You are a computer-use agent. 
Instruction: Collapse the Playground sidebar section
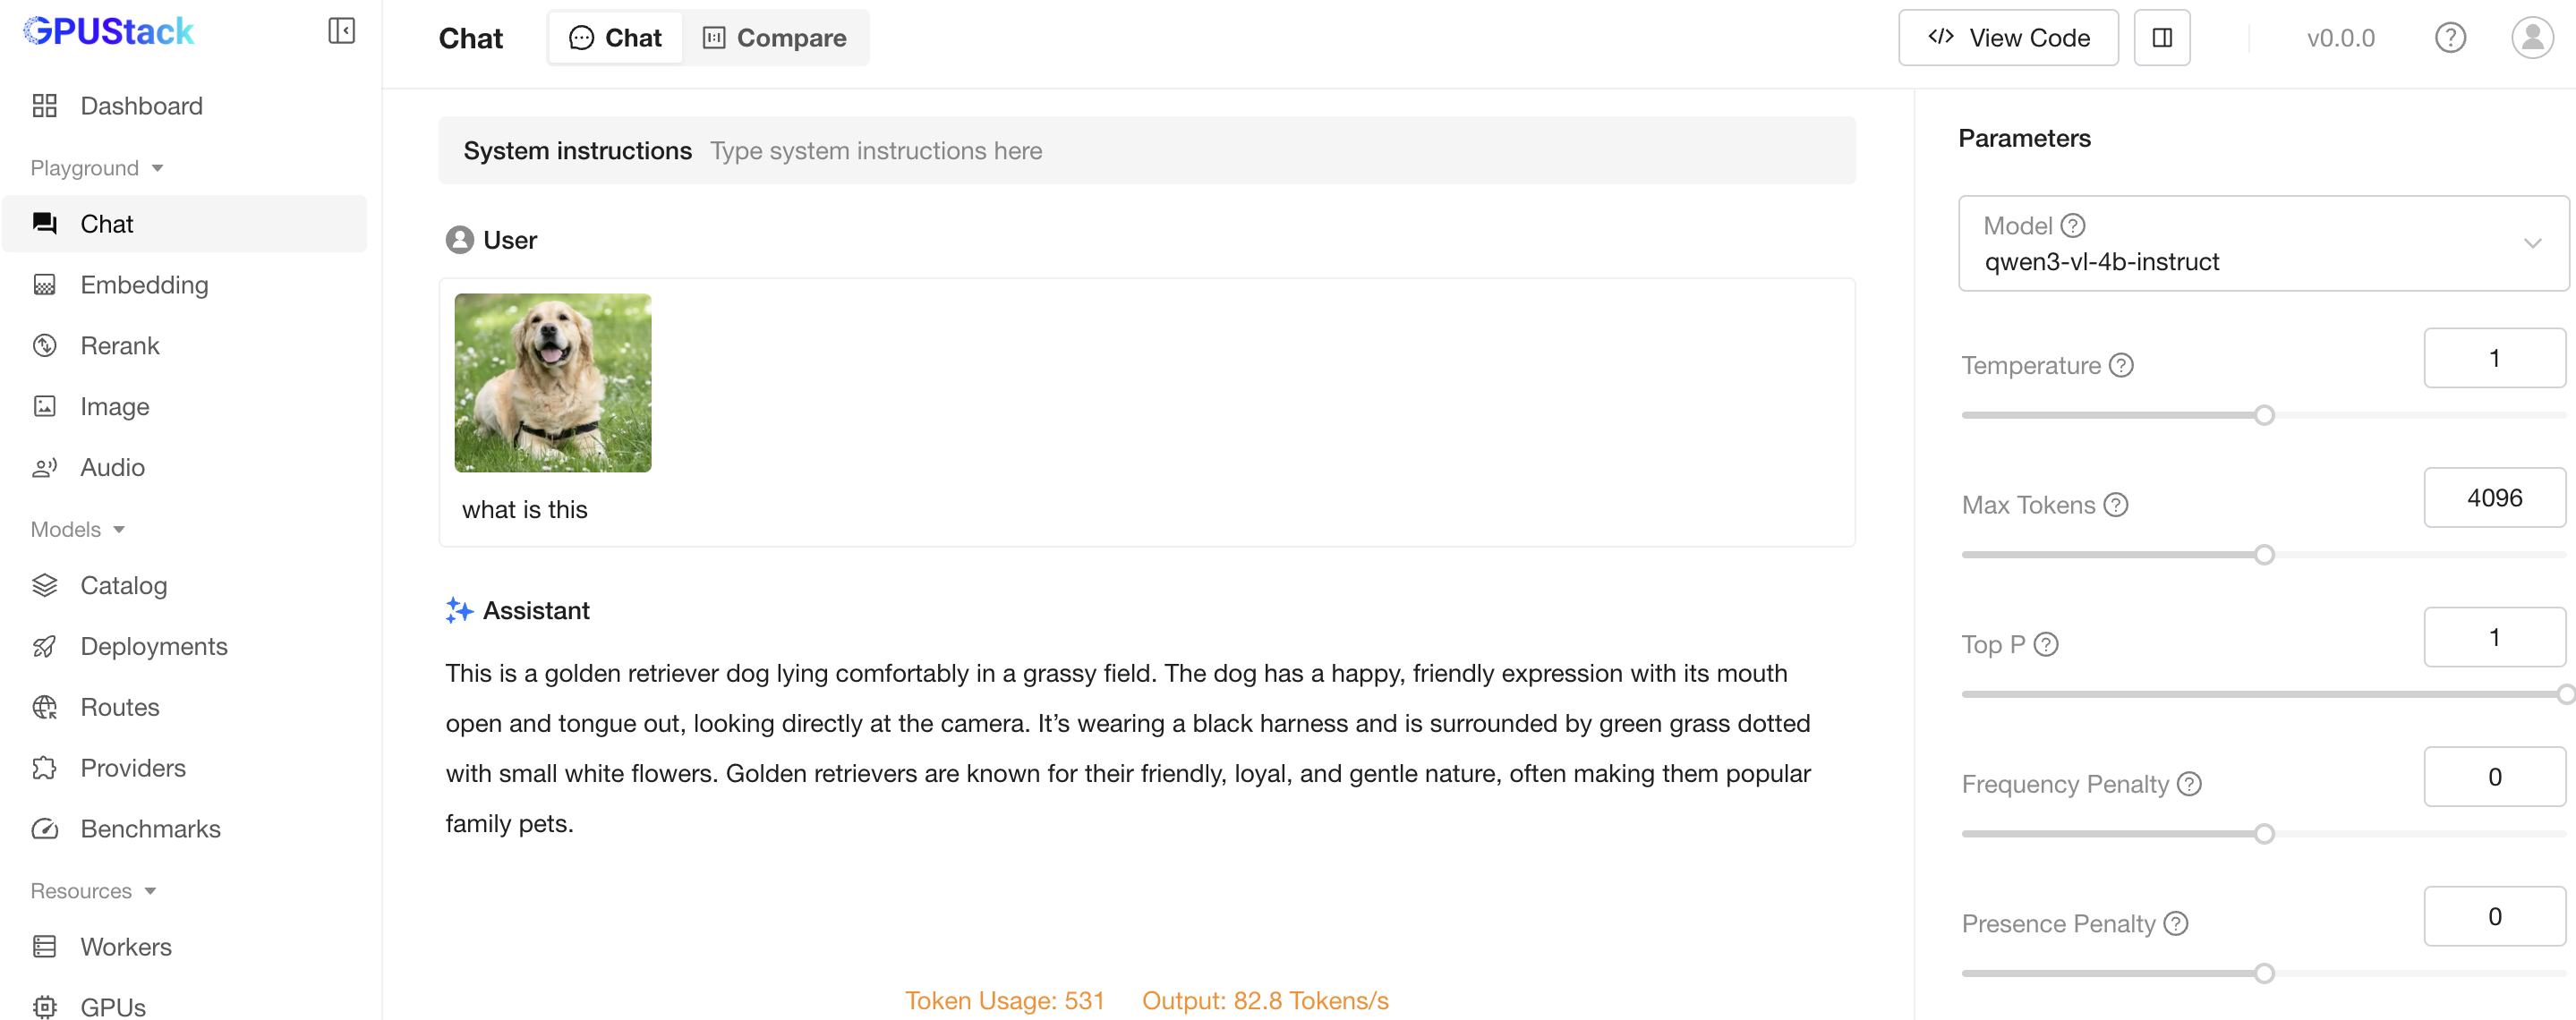[157, 168]
